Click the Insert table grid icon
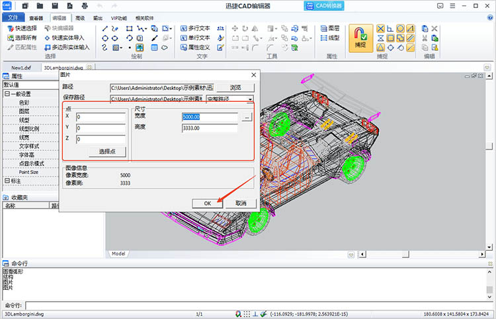This screenshot has width=496, height=319. pos(154,48)
